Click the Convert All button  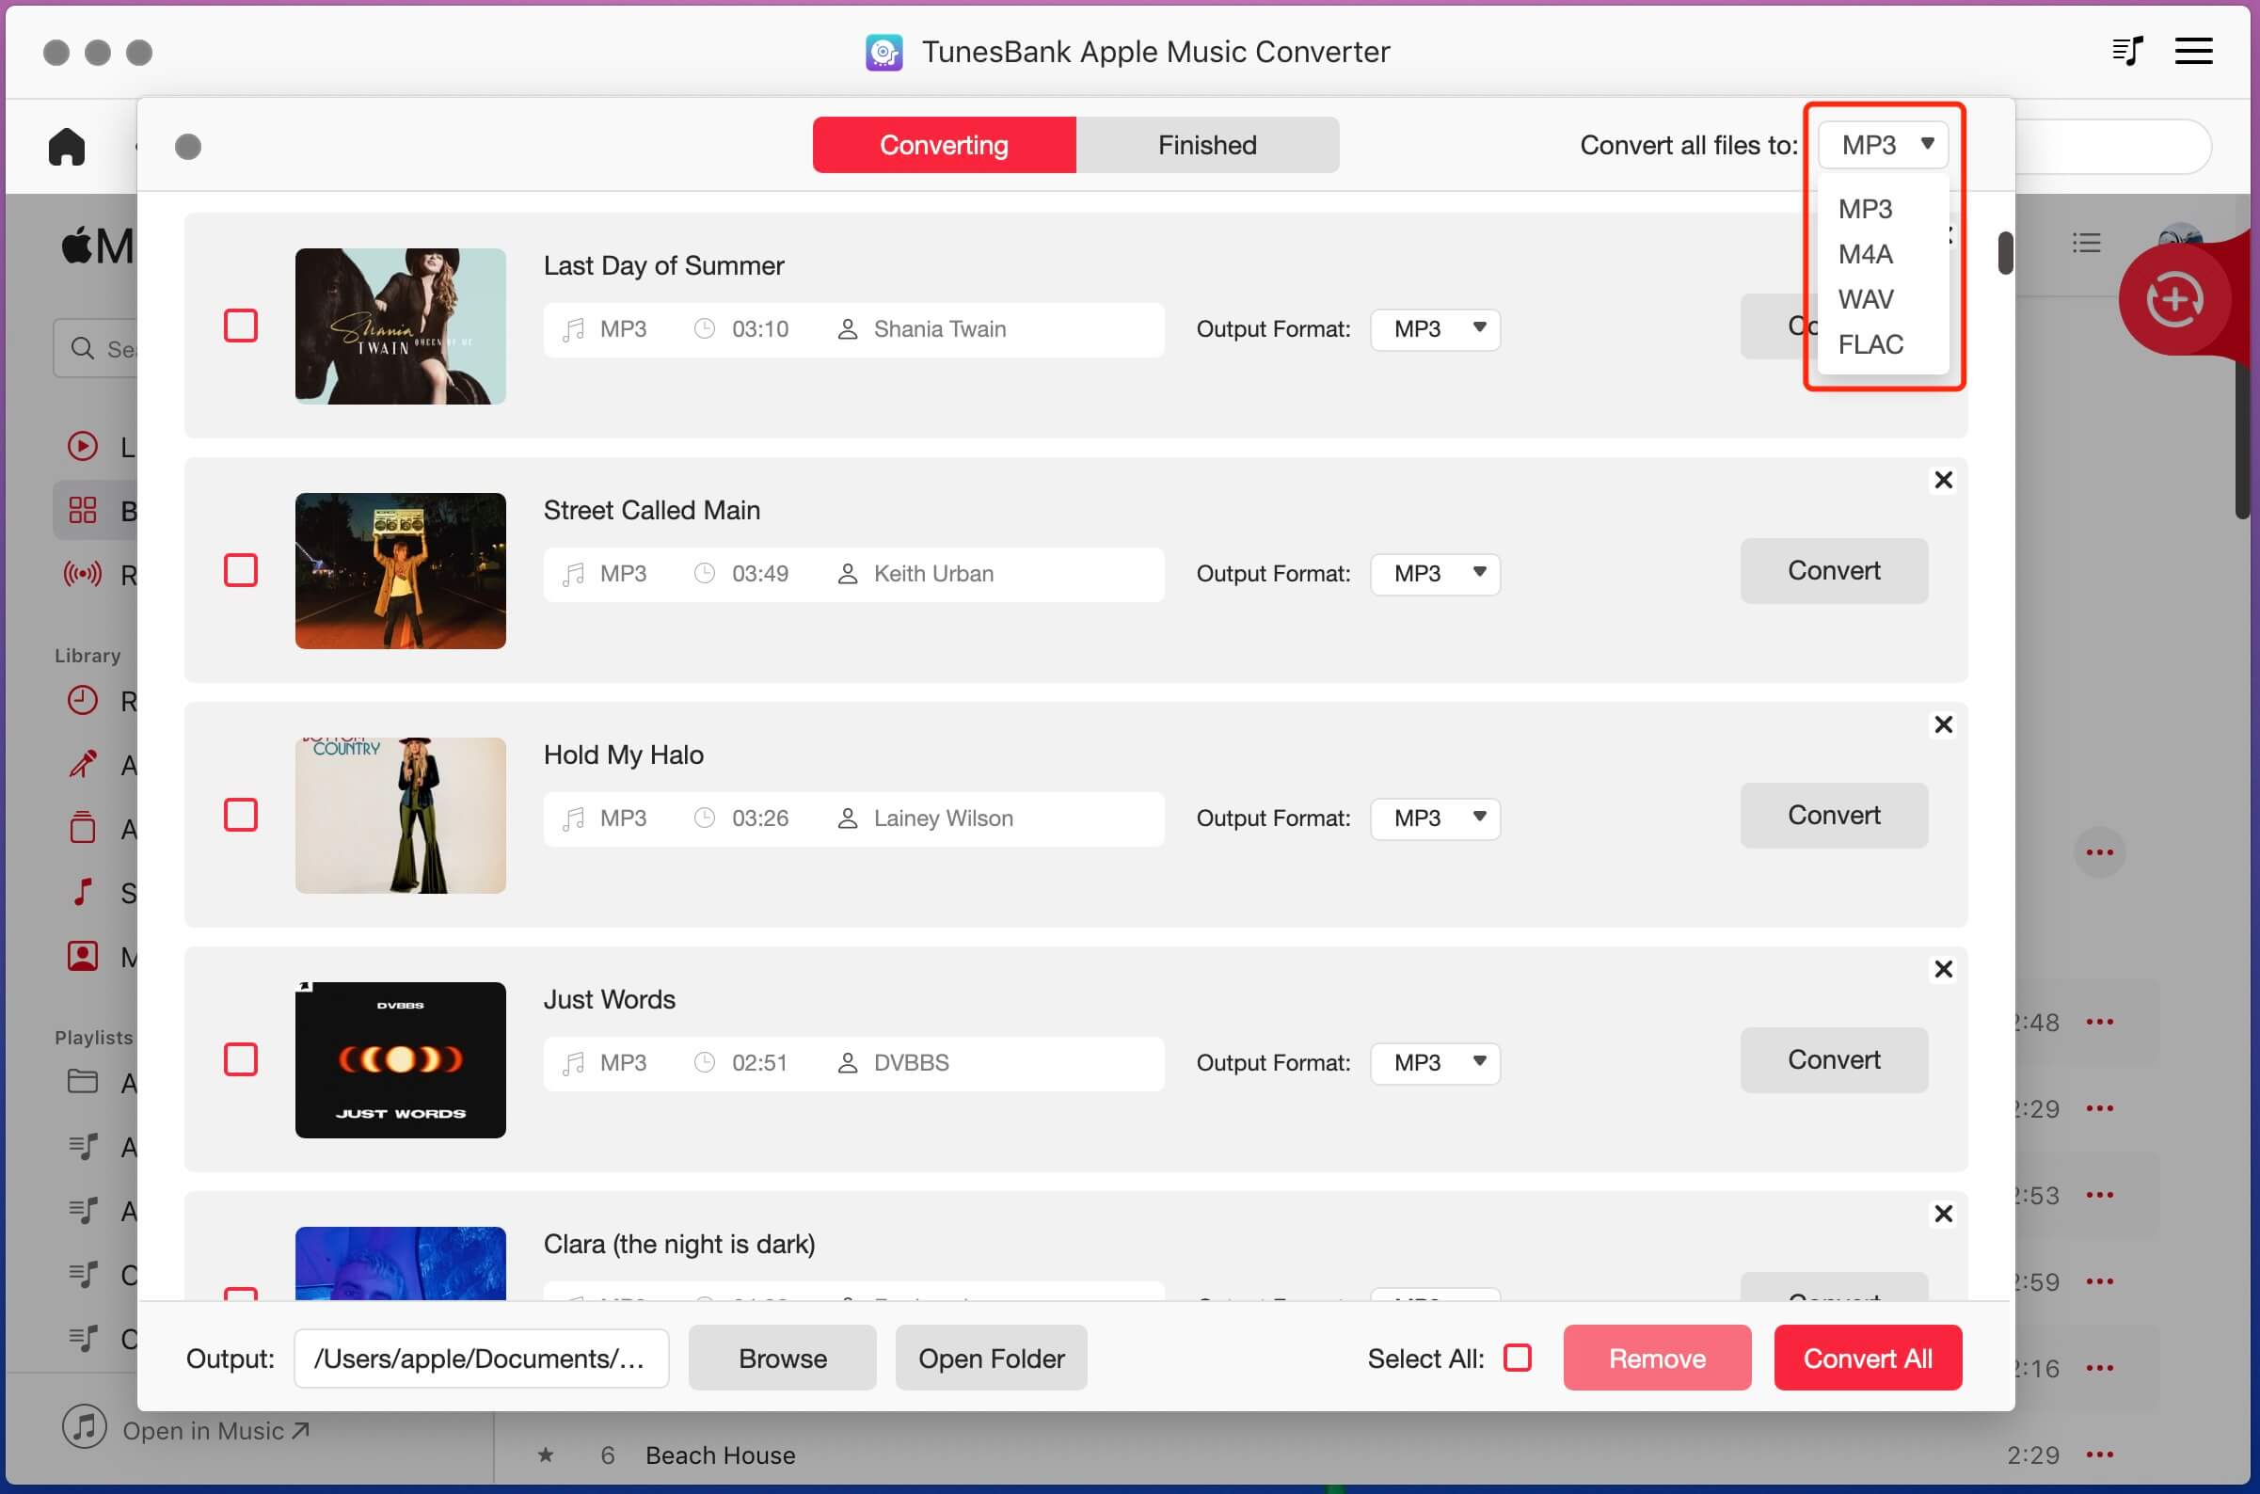1868,1358
